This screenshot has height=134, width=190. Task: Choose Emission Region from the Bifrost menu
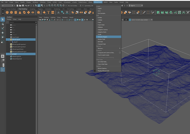pyautogui.click(x=108, y=37)
